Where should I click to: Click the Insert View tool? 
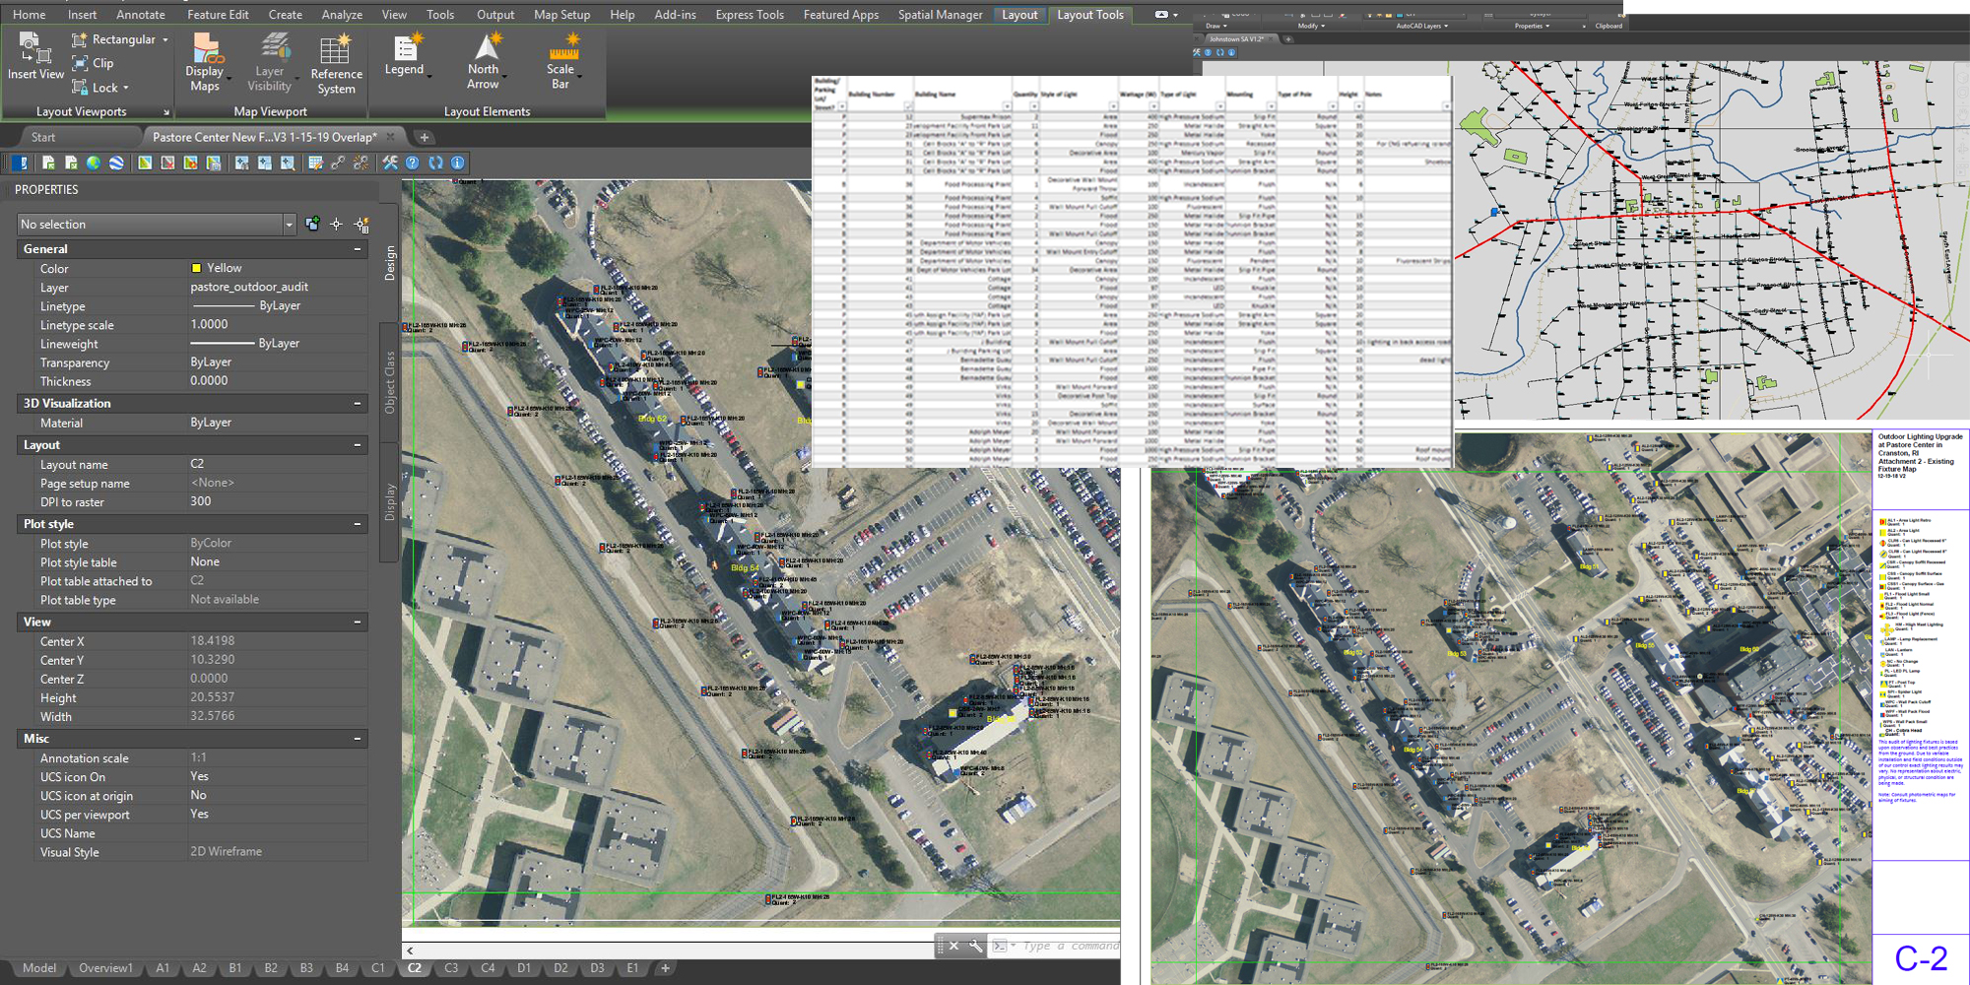(35, 57)
